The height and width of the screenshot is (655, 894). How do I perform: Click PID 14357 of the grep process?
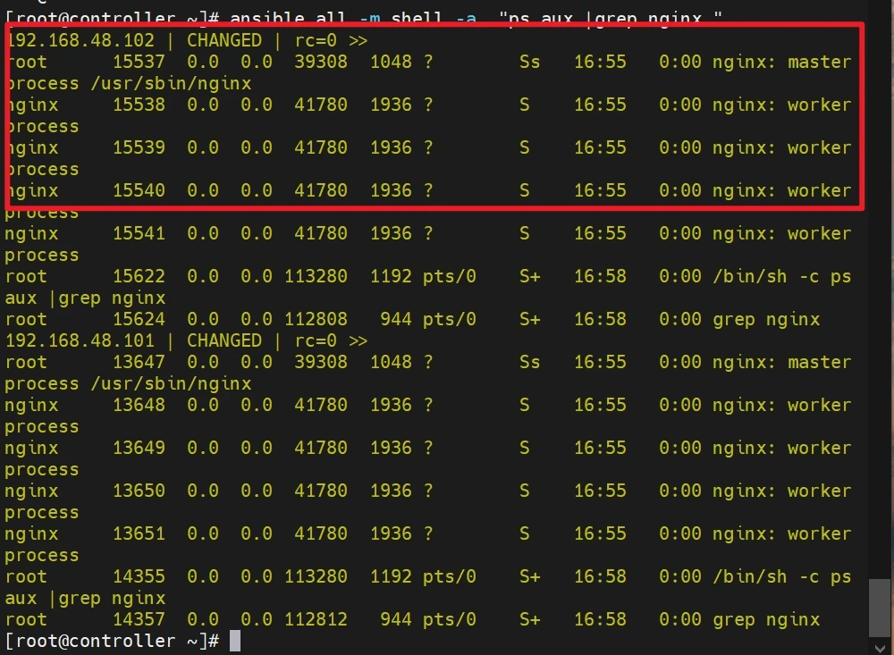click(139, 619)
